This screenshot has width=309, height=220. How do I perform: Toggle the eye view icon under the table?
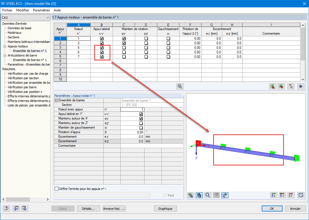pyautogui.click(x=300, y=86)
